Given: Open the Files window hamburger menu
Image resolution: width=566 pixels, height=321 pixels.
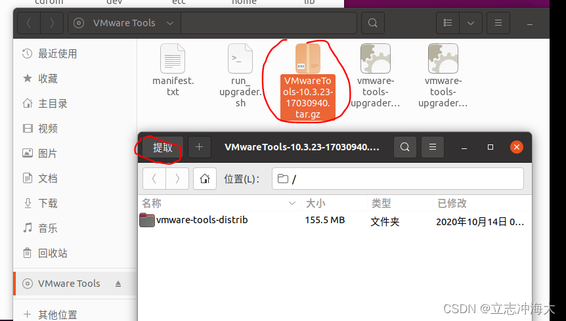Looking at the screenshot, I should coord(498,23).
